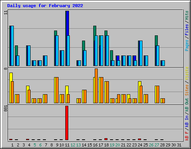Click the green "kB Out" legend label
The height and width of the screenshot is (149, 191).
click(x=187, y=105)
